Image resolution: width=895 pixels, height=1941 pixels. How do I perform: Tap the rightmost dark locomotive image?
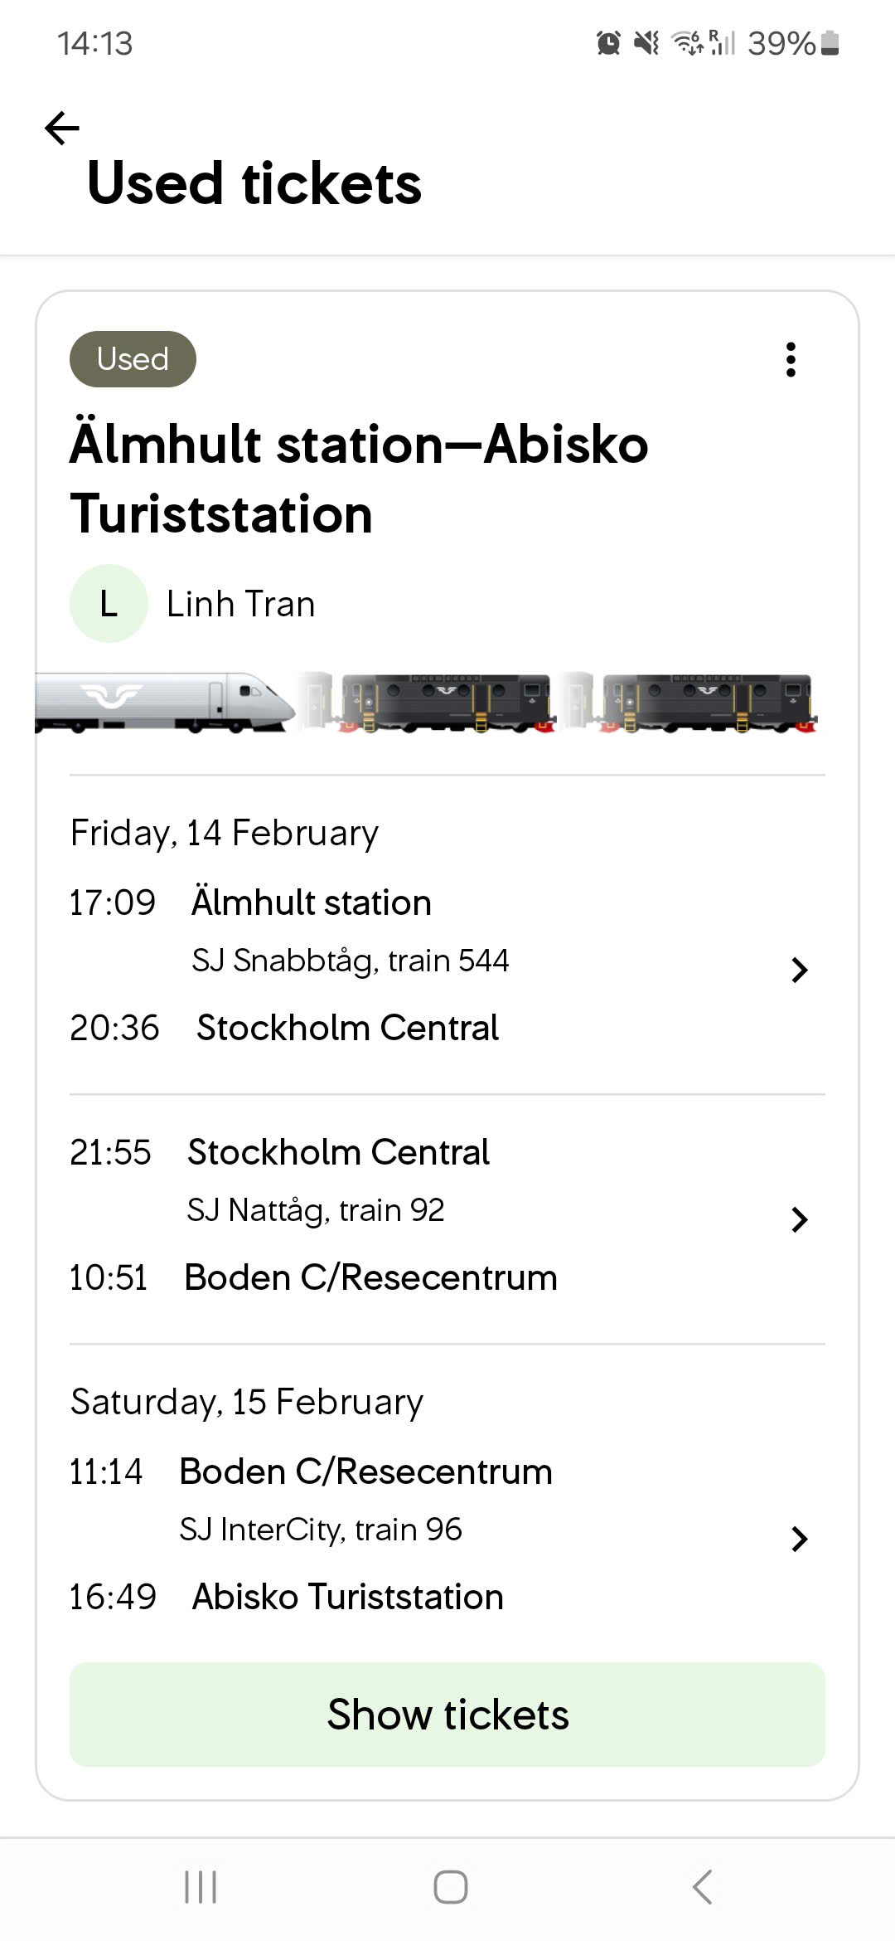[x=709, y=703]
